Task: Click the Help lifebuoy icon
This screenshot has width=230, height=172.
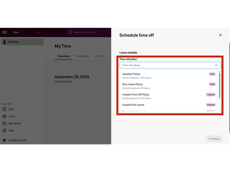Action: [4, 131]
